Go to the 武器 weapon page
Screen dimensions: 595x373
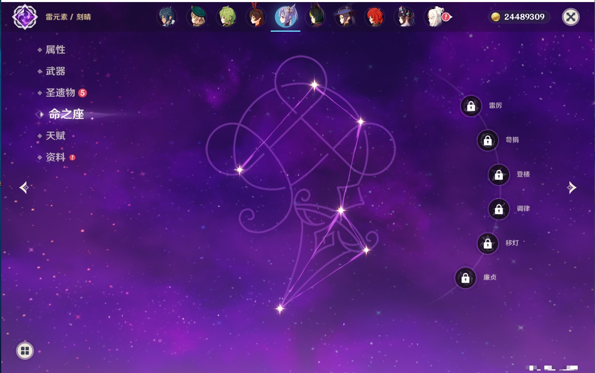55,71
